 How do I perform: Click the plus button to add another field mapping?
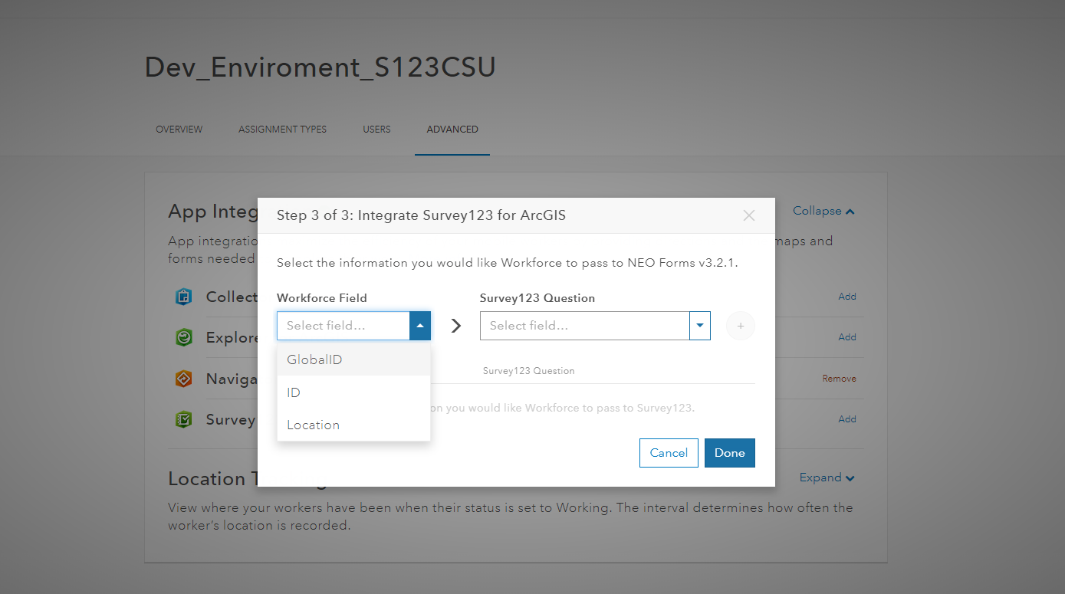point(740,326)
